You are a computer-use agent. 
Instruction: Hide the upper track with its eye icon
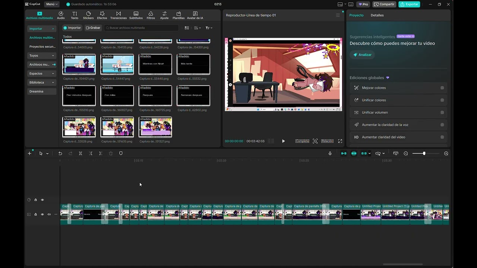coord(42,200)
